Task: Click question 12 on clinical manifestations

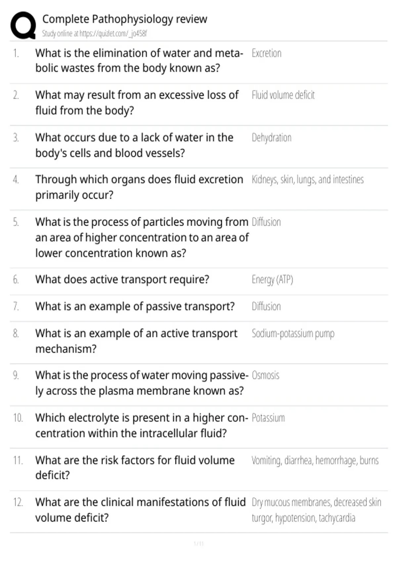Action: click(141, 510)
